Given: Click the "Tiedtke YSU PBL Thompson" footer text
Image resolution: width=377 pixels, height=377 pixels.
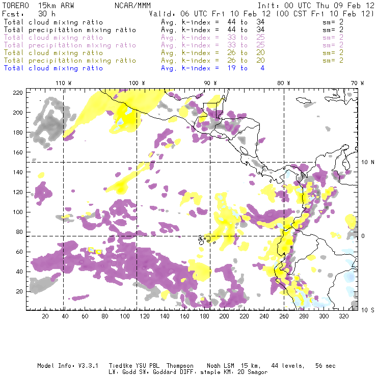Looking at the screenshot, I should 151,366.
